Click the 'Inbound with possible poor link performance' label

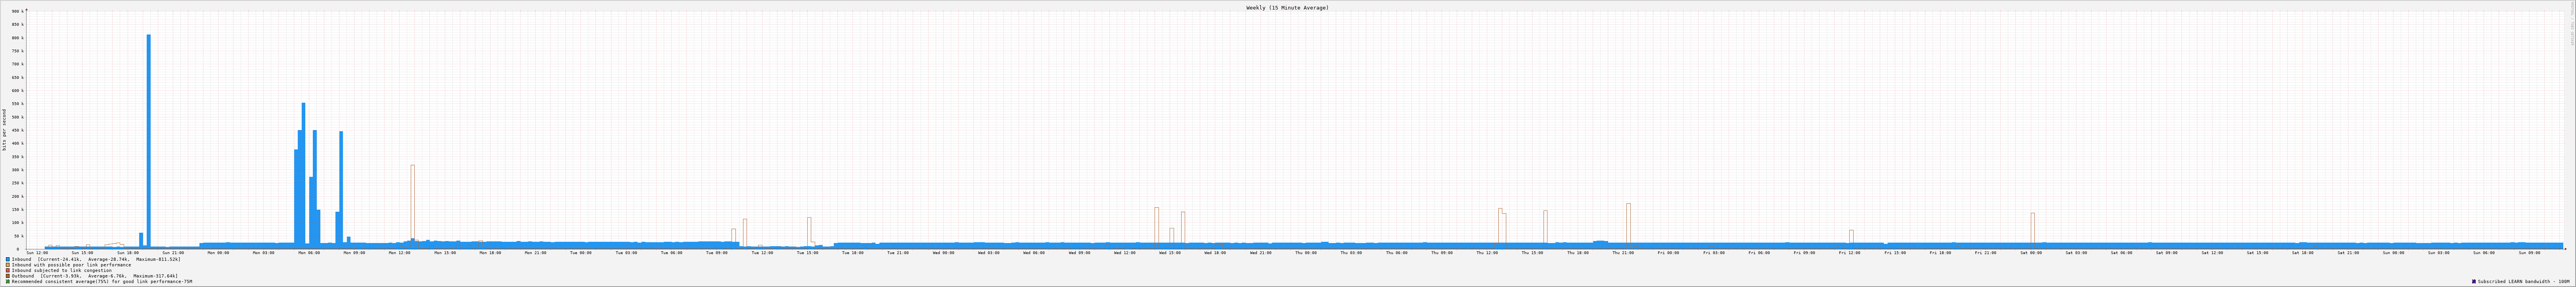(x=71, y=265)
